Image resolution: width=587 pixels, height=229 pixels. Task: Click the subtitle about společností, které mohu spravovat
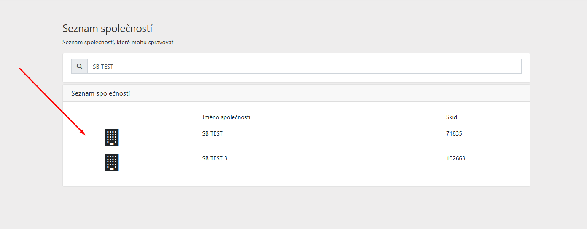(118, 42)
